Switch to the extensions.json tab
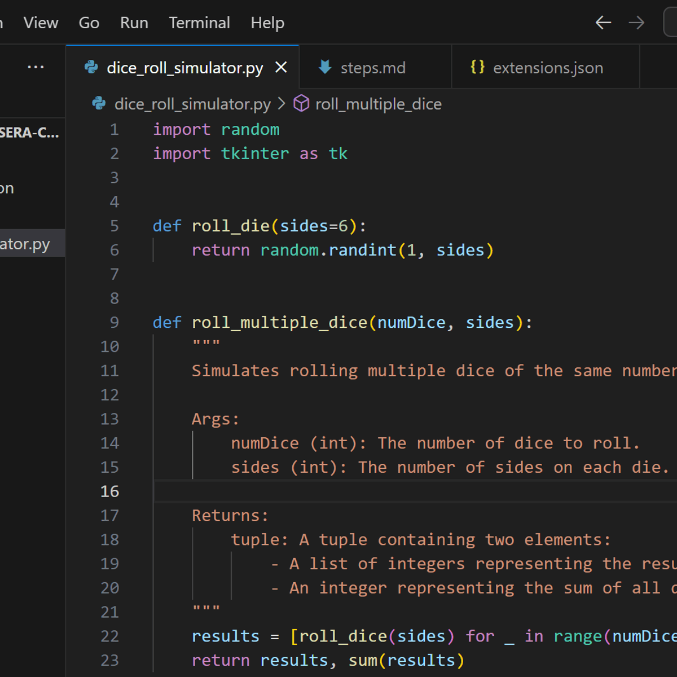The height and width of the screenshot is (677, 677). tap(548, 68)
